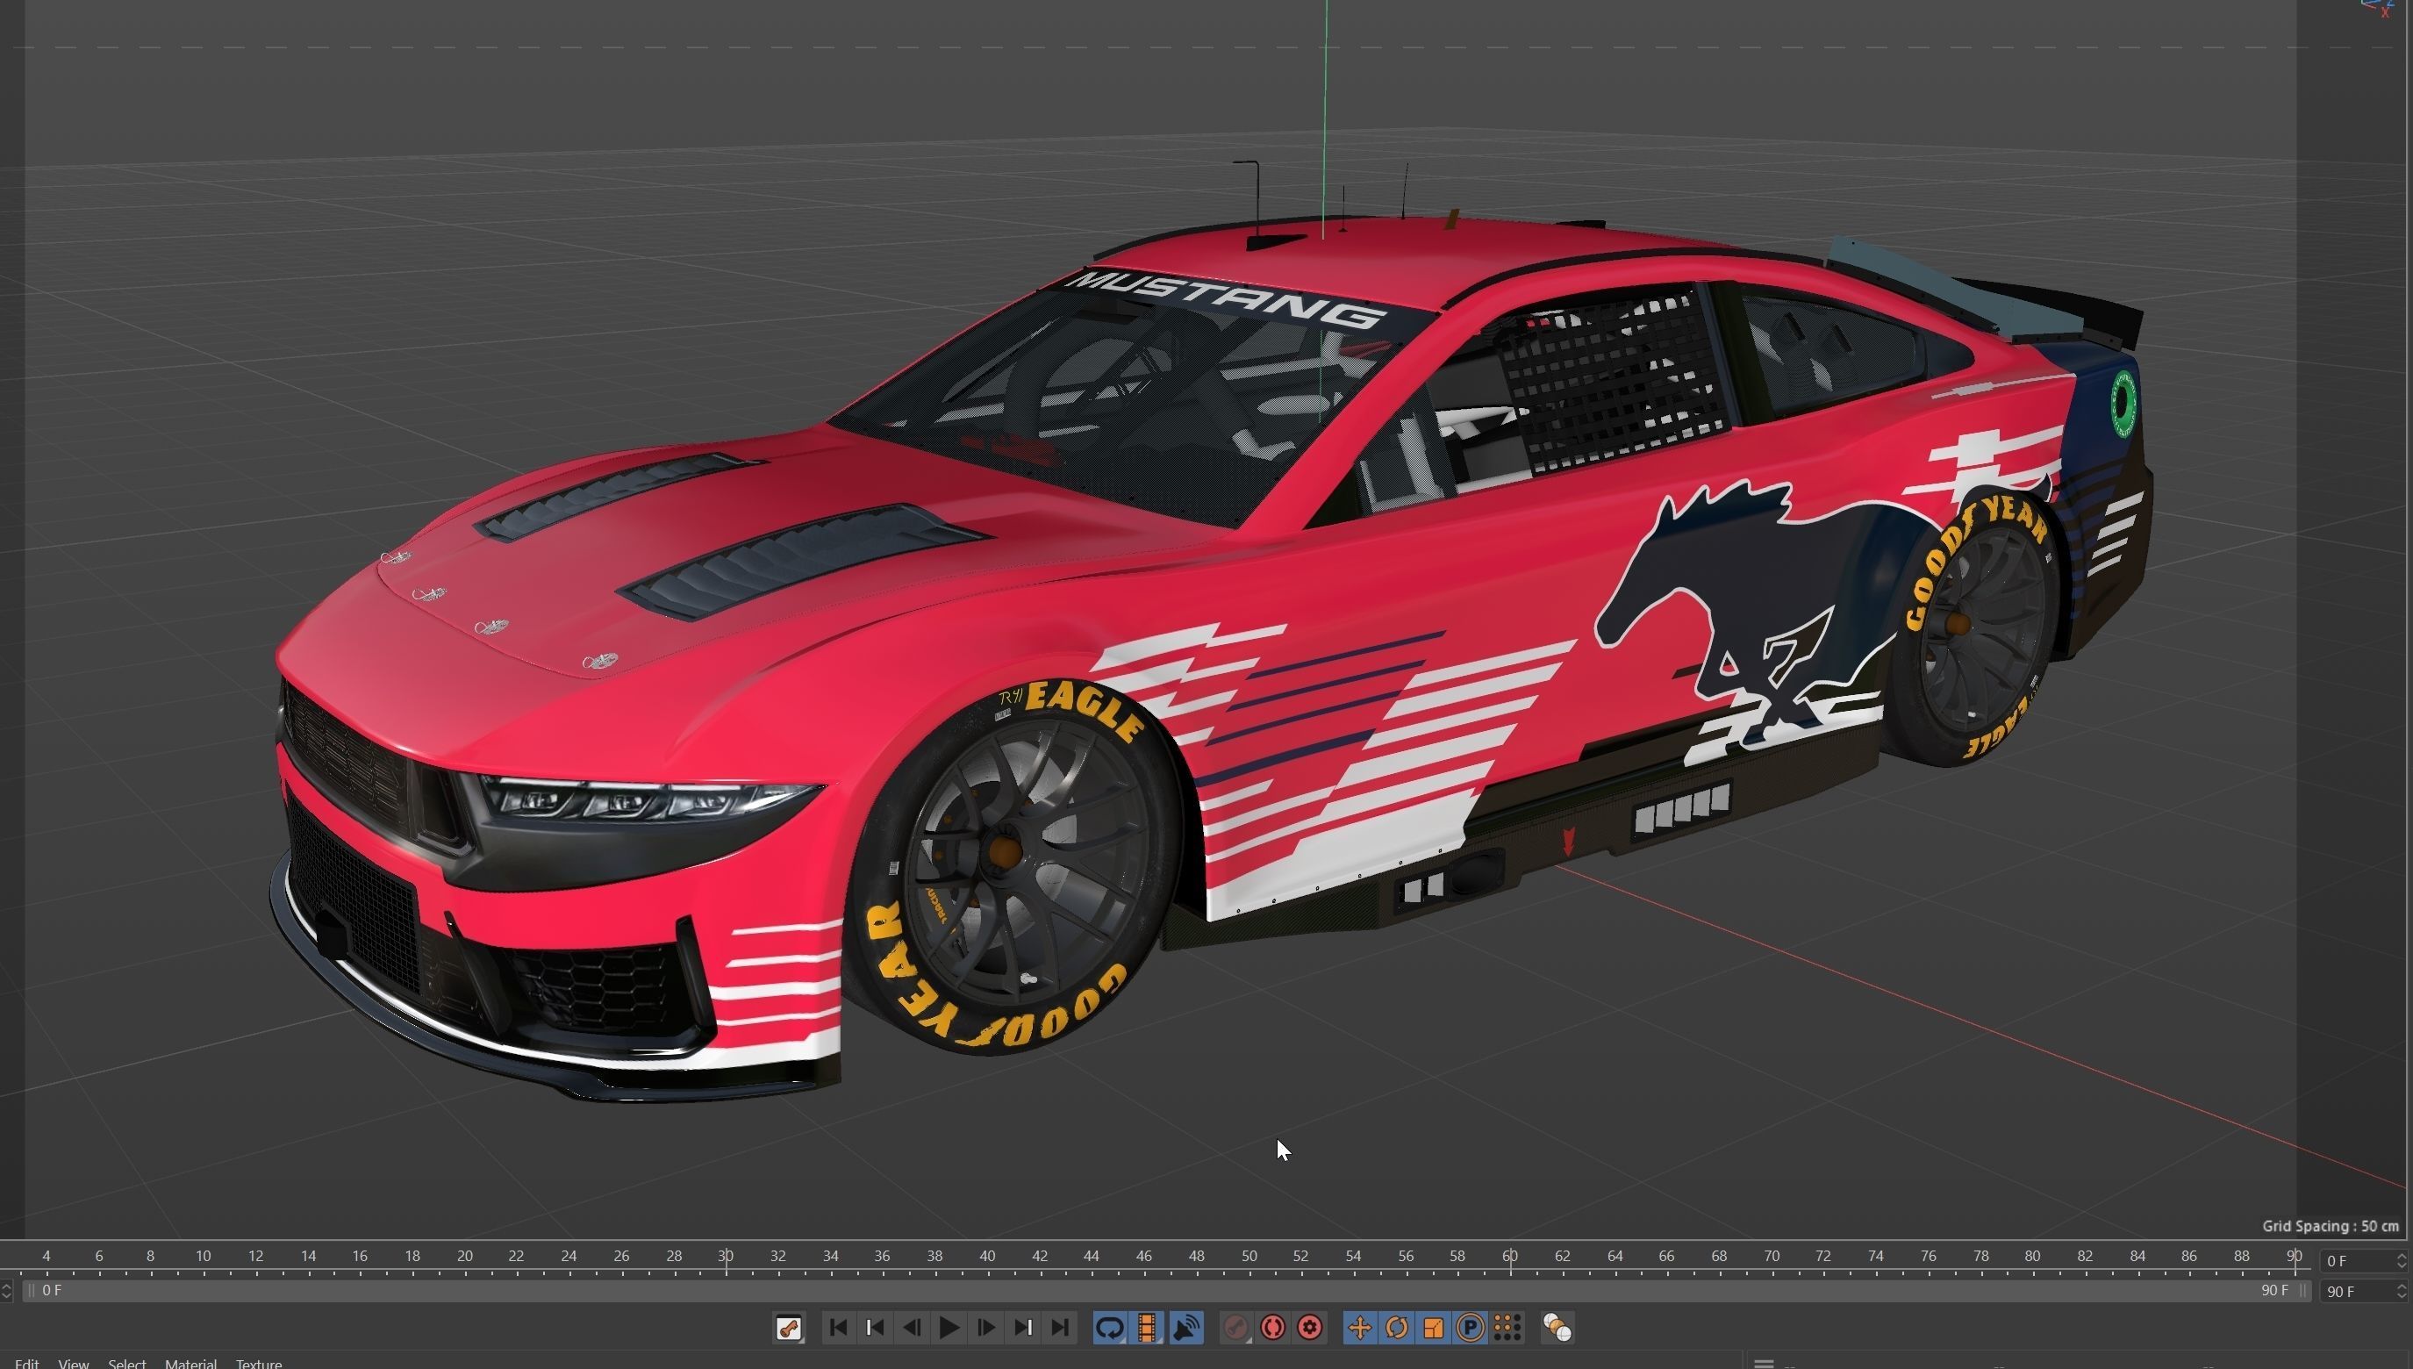Screen dimensions: 2413x1369
Task: Click the stepper arrows of 90 F field
Action: click(x=2402, y=1291)
